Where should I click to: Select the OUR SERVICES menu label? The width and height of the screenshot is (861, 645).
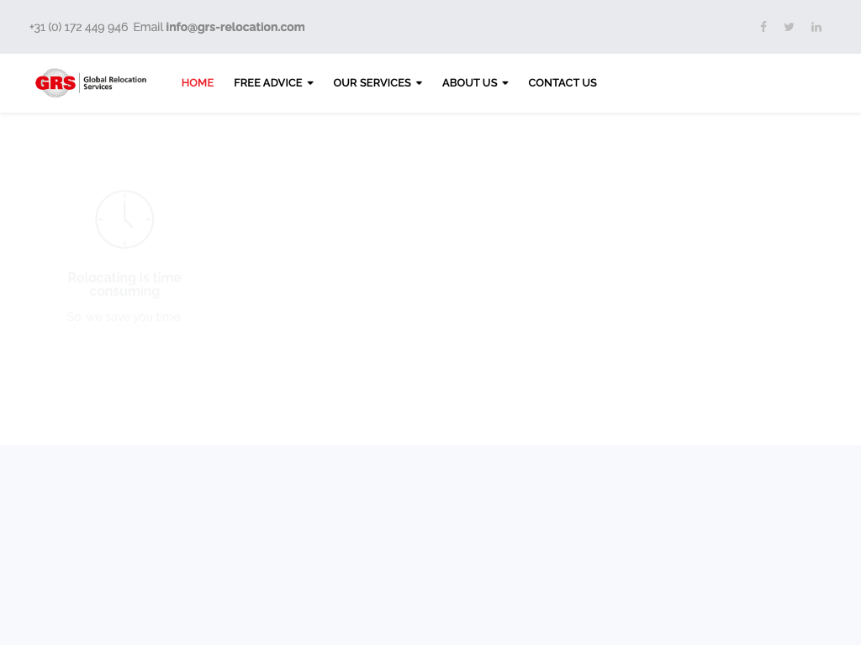pos(372,83)
